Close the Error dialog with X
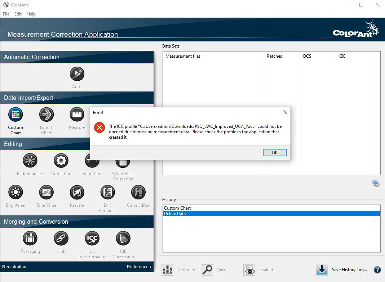This screenshot has height=282, width=385. point(285,112)
